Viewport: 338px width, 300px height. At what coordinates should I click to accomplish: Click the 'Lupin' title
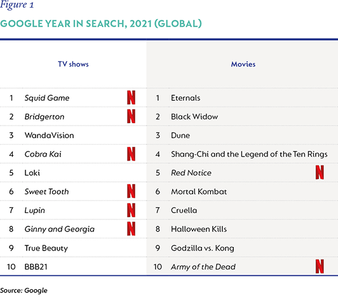click(35, 211)
